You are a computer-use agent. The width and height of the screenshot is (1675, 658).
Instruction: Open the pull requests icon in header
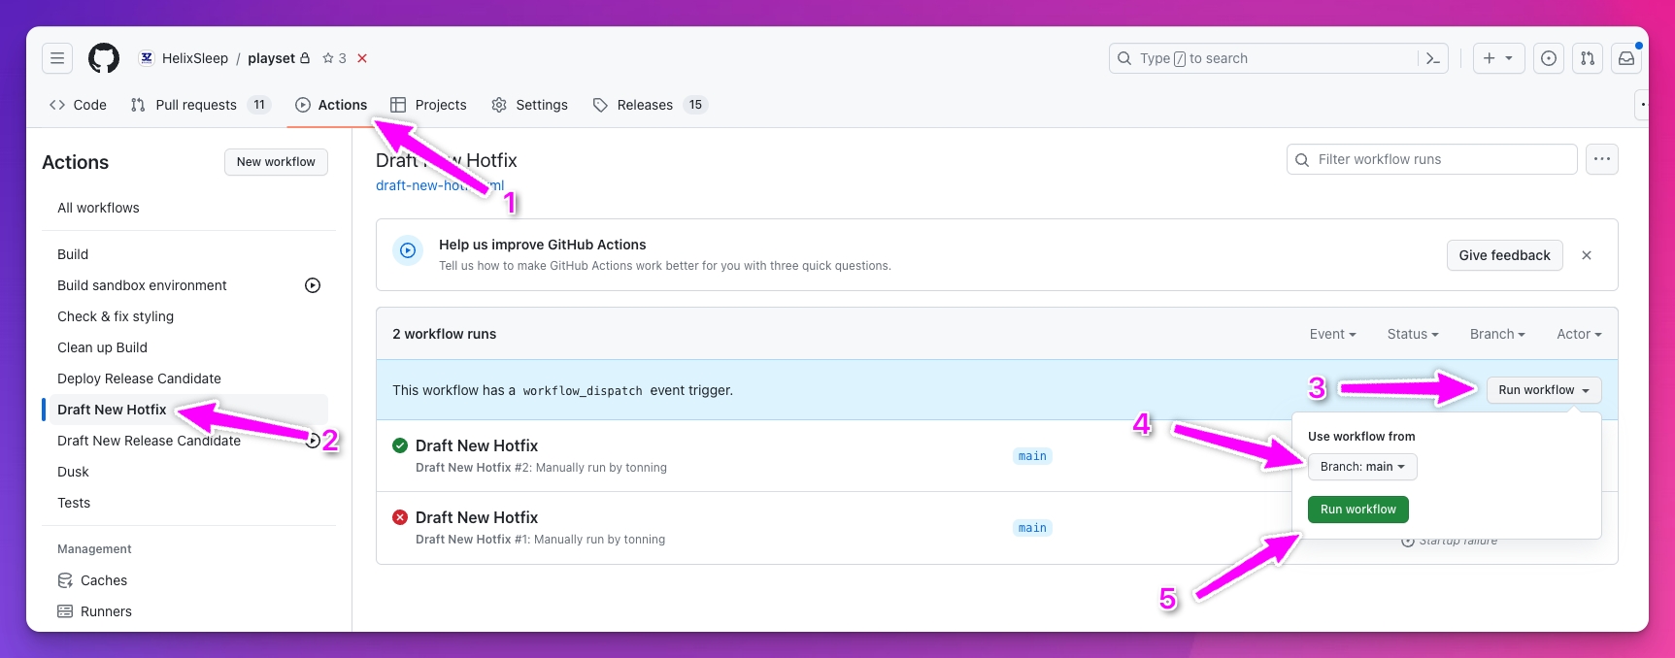(x=1588, y=58)
